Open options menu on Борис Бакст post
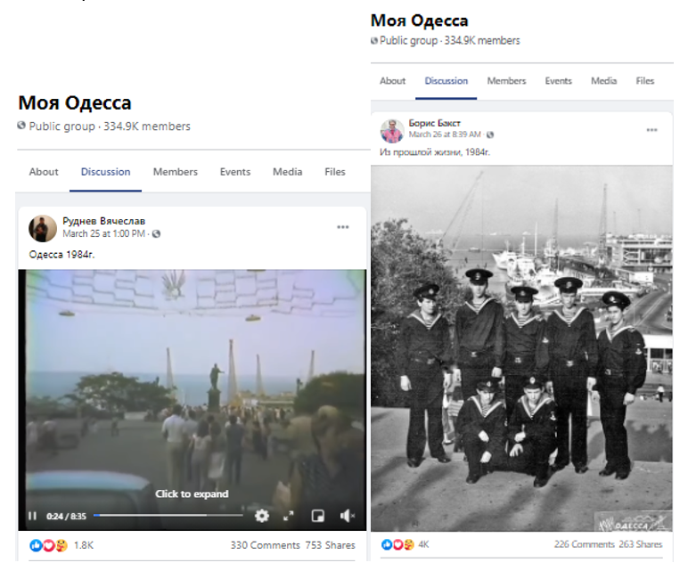688x571 pixels. (652, 130)
